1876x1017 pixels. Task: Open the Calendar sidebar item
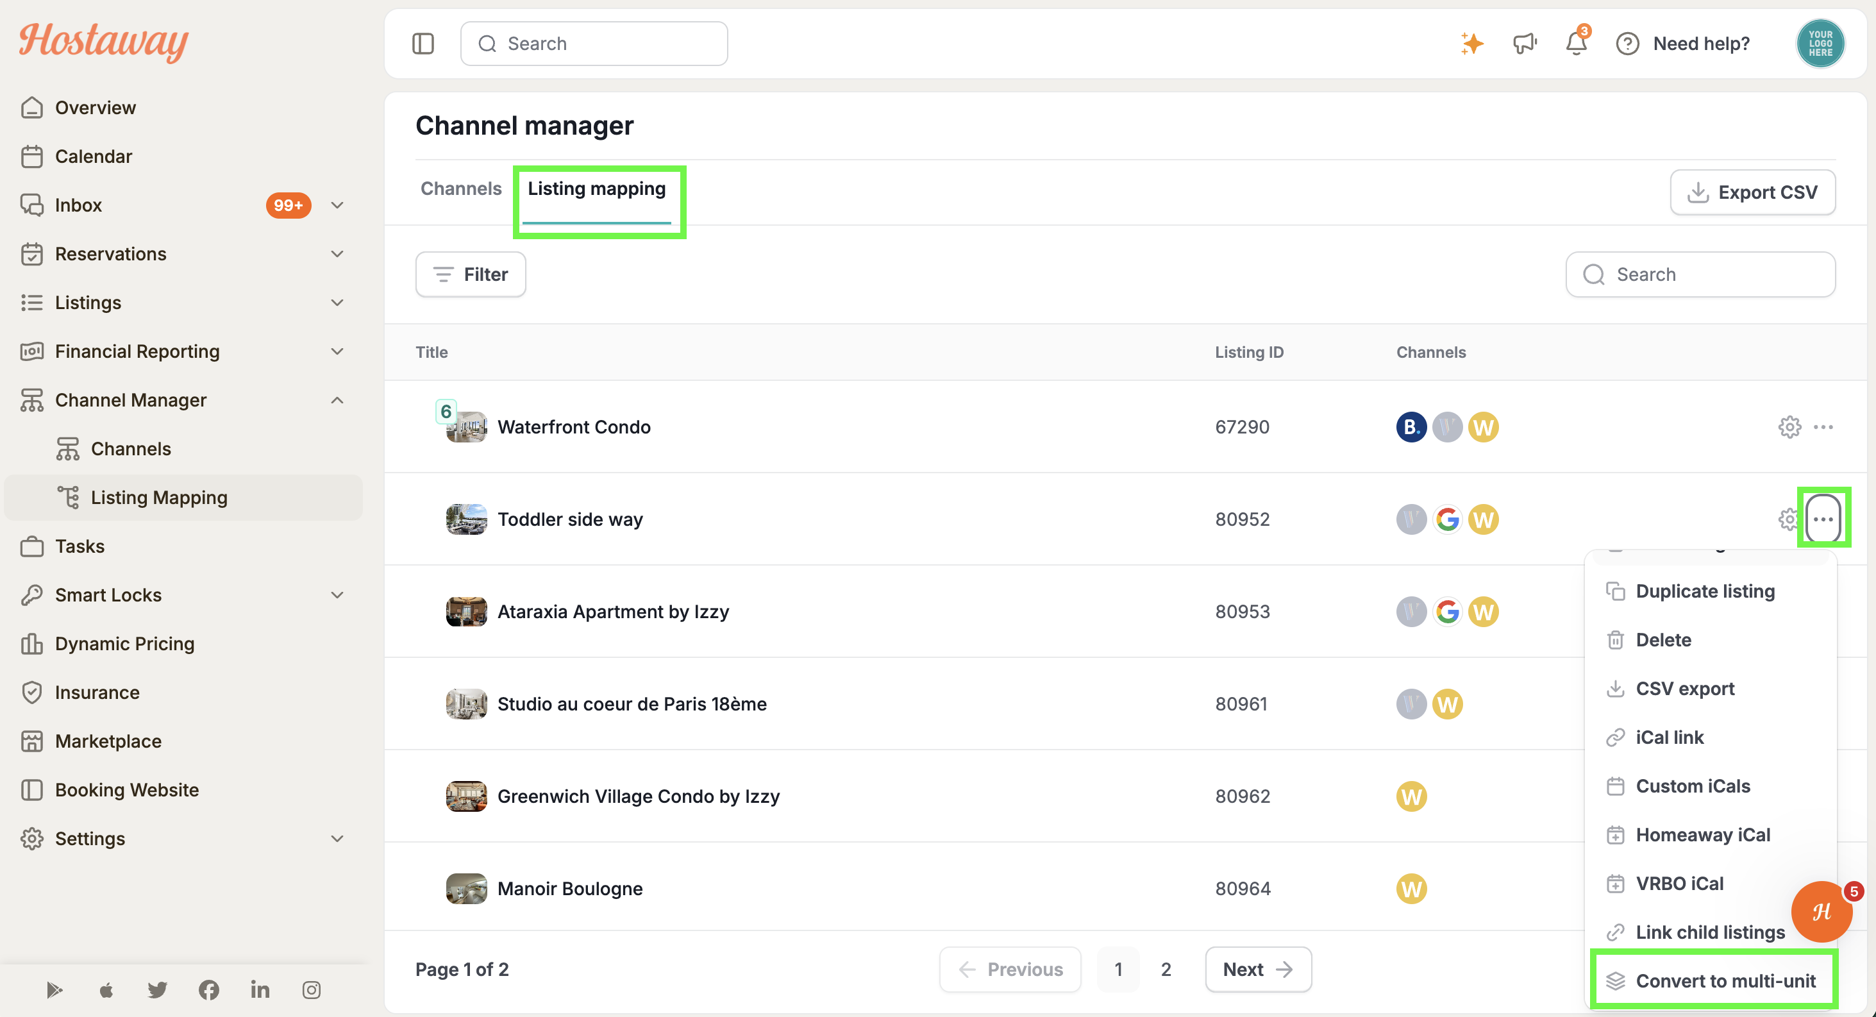tap(93, 156)
